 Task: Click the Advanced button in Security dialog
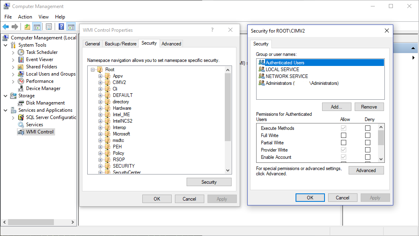[366, 170]
